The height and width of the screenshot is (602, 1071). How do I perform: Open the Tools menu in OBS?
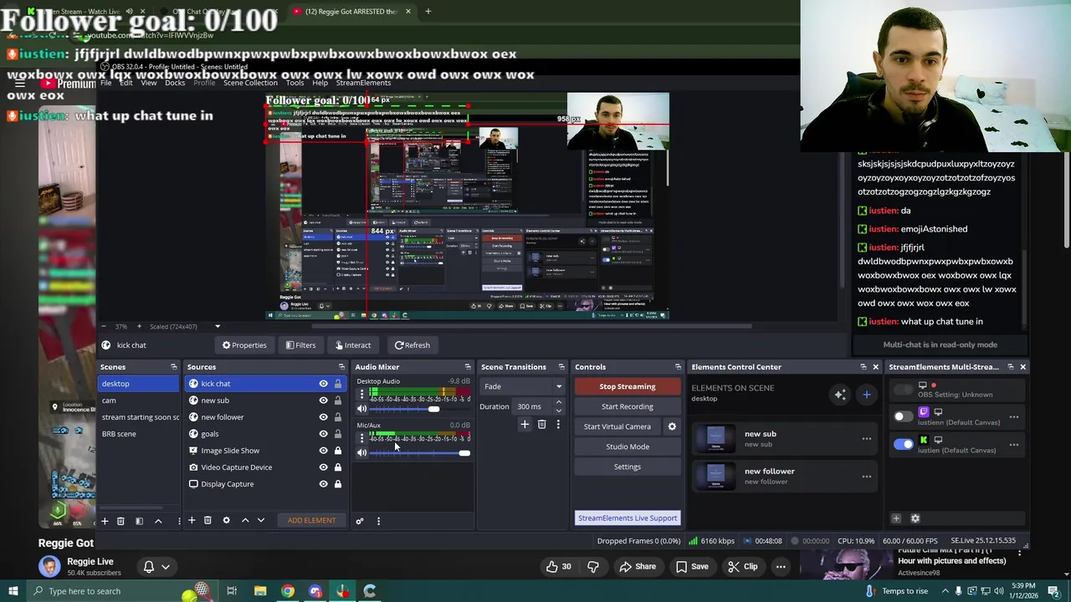(x=295, y=83)
